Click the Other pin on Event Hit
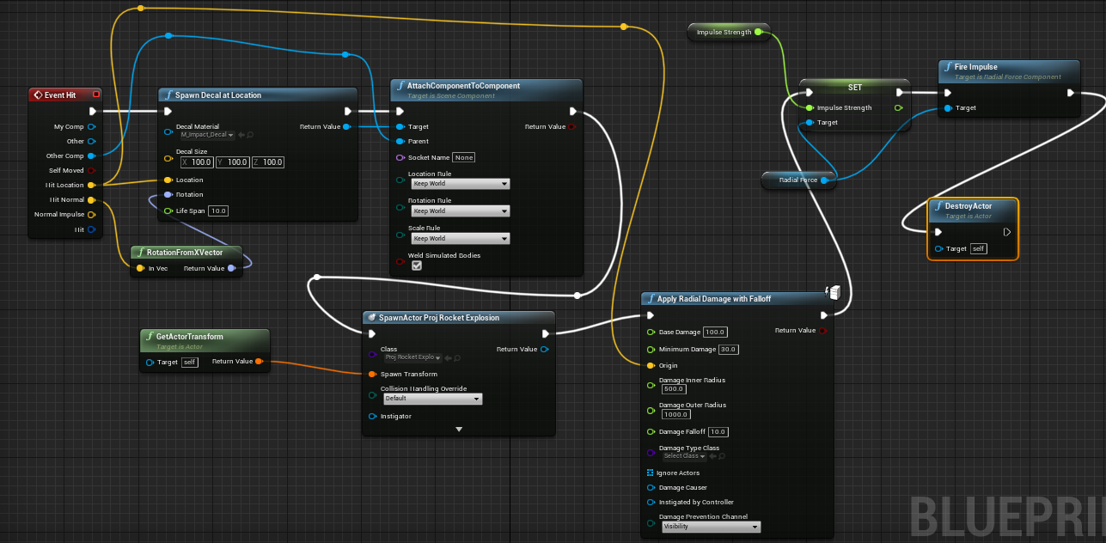1106x543 pixels. pyautogui.click(x=92, y=141)
